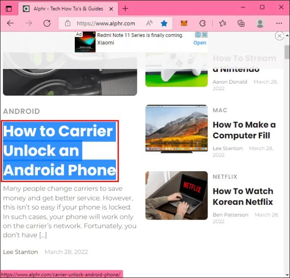Click author Aaron Donald
The height and width of the screenshot is (278, 290).
[230, 82]
